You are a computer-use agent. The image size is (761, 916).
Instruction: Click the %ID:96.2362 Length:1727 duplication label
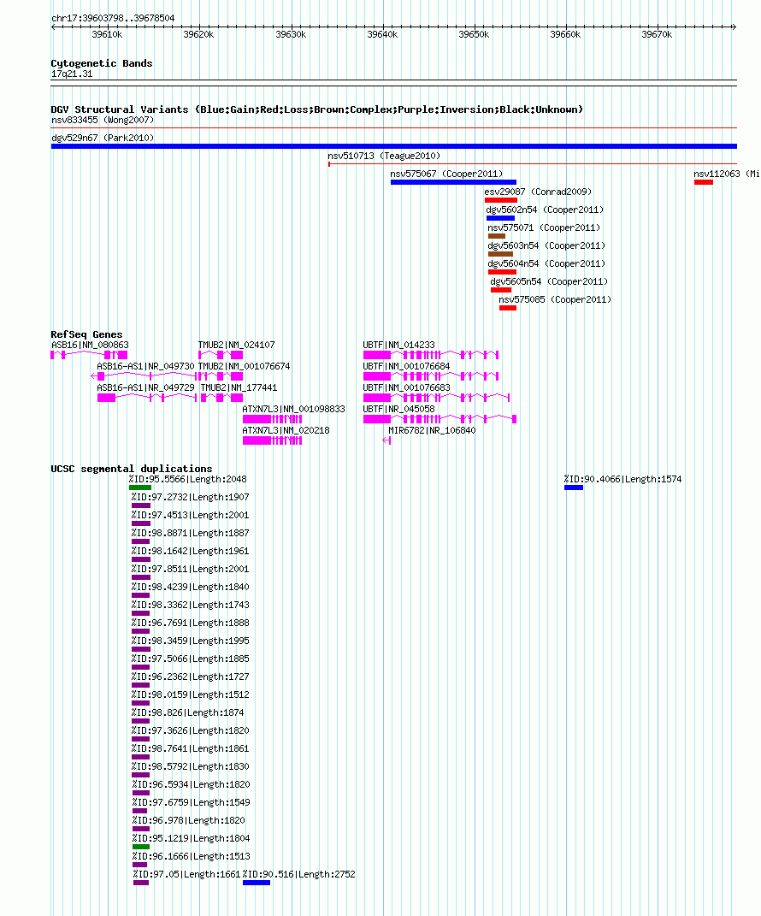pos(191,677)
